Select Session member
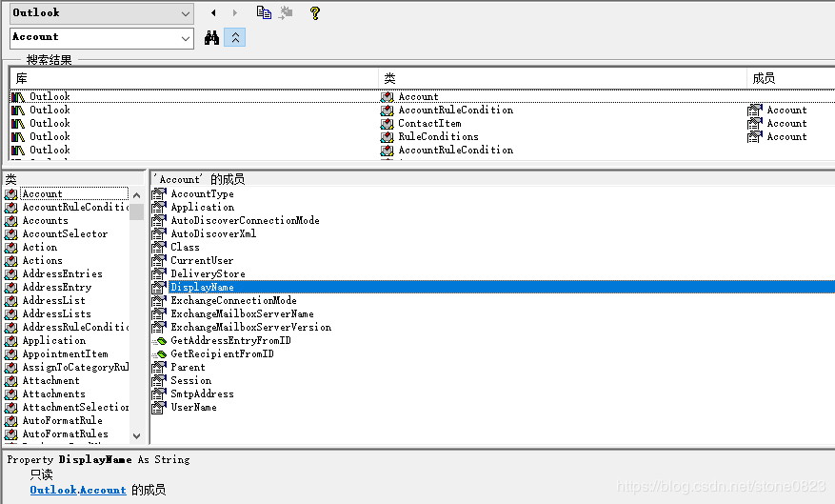The width and height of the screenshot is (835, 504). (x=190, y=380)
